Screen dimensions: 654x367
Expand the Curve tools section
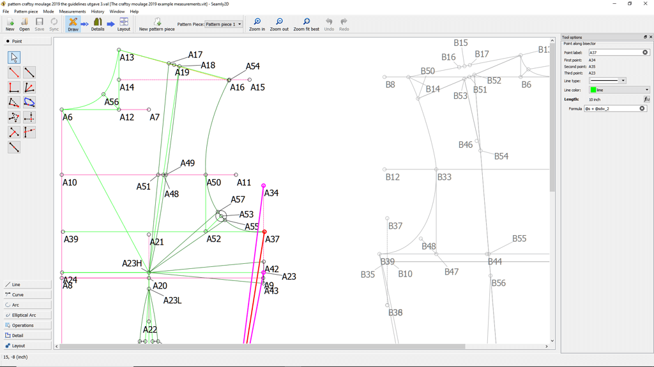coord(27,295)
